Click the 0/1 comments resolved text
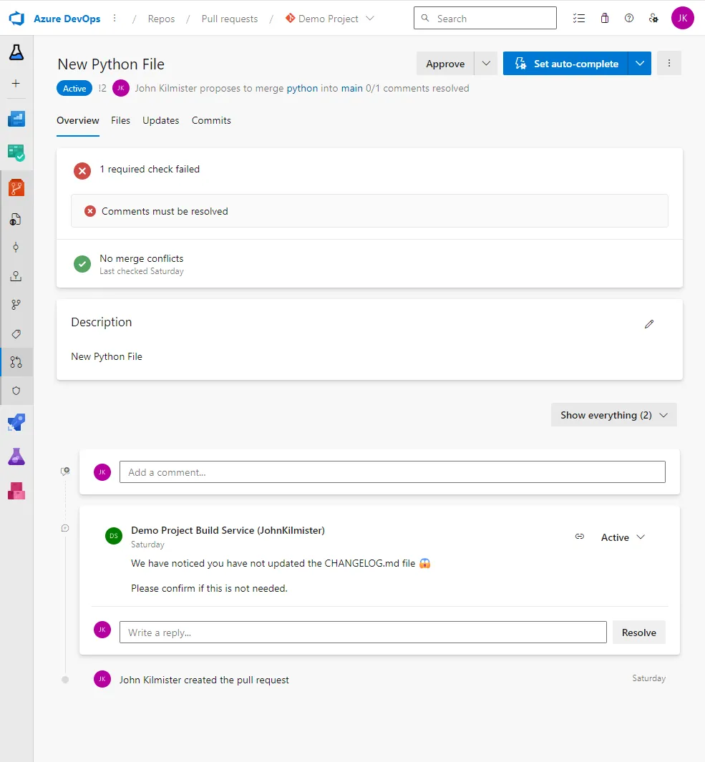The width and height of the screenshot is (705, 762). [417, 88]
